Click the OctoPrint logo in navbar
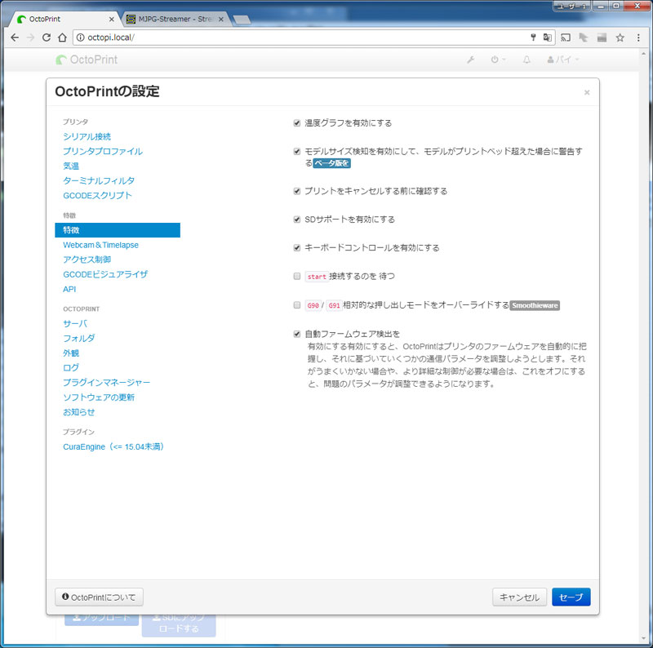 point(87,60)
